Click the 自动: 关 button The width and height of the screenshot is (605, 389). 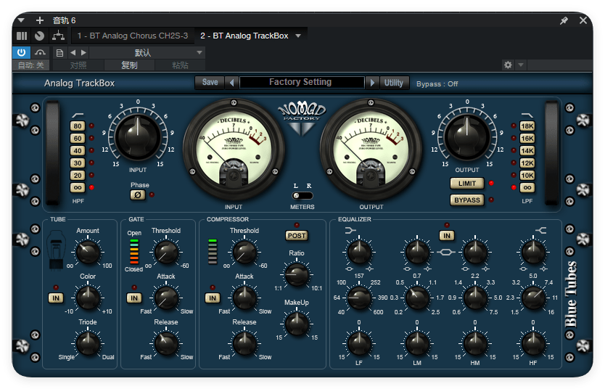[31, 65]
